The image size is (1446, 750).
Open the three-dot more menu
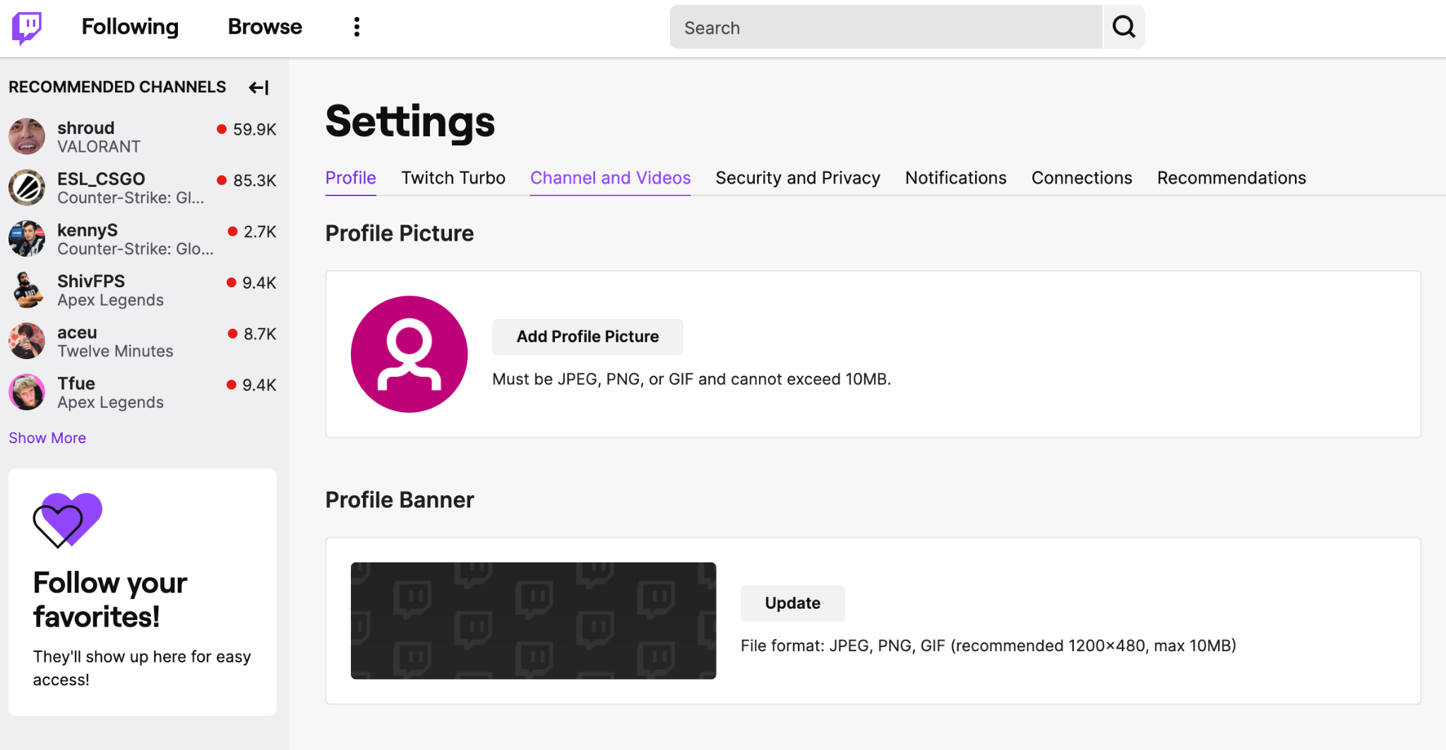[x=357, y=27]
